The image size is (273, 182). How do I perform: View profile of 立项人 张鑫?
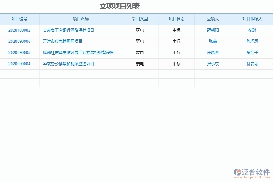(213, 41)
